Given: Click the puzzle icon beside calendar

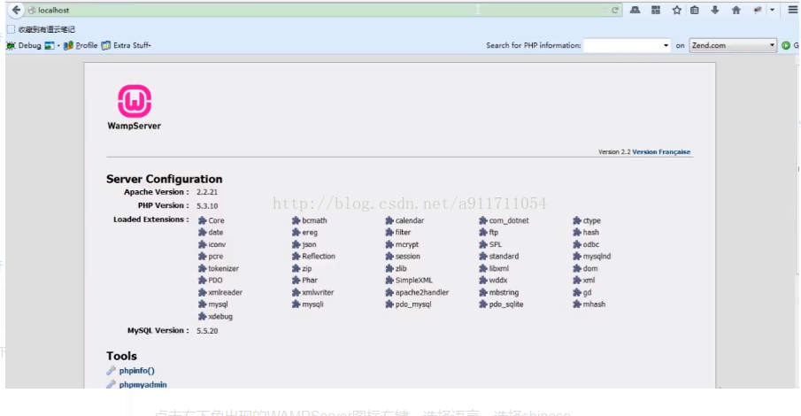Looking at the screenshot, I should click(389, 220).
